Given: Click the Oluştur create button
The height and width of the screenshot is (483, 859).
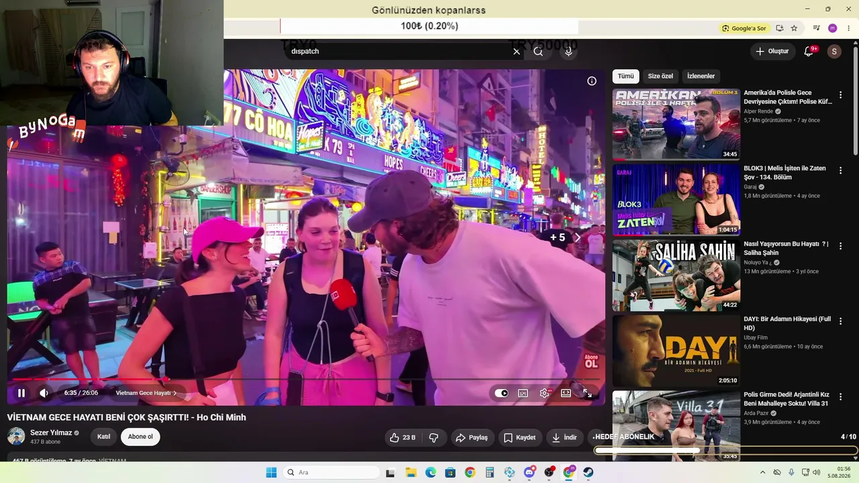Looking at the screenshot, I should pyautogui.click(x=772, y=51).
